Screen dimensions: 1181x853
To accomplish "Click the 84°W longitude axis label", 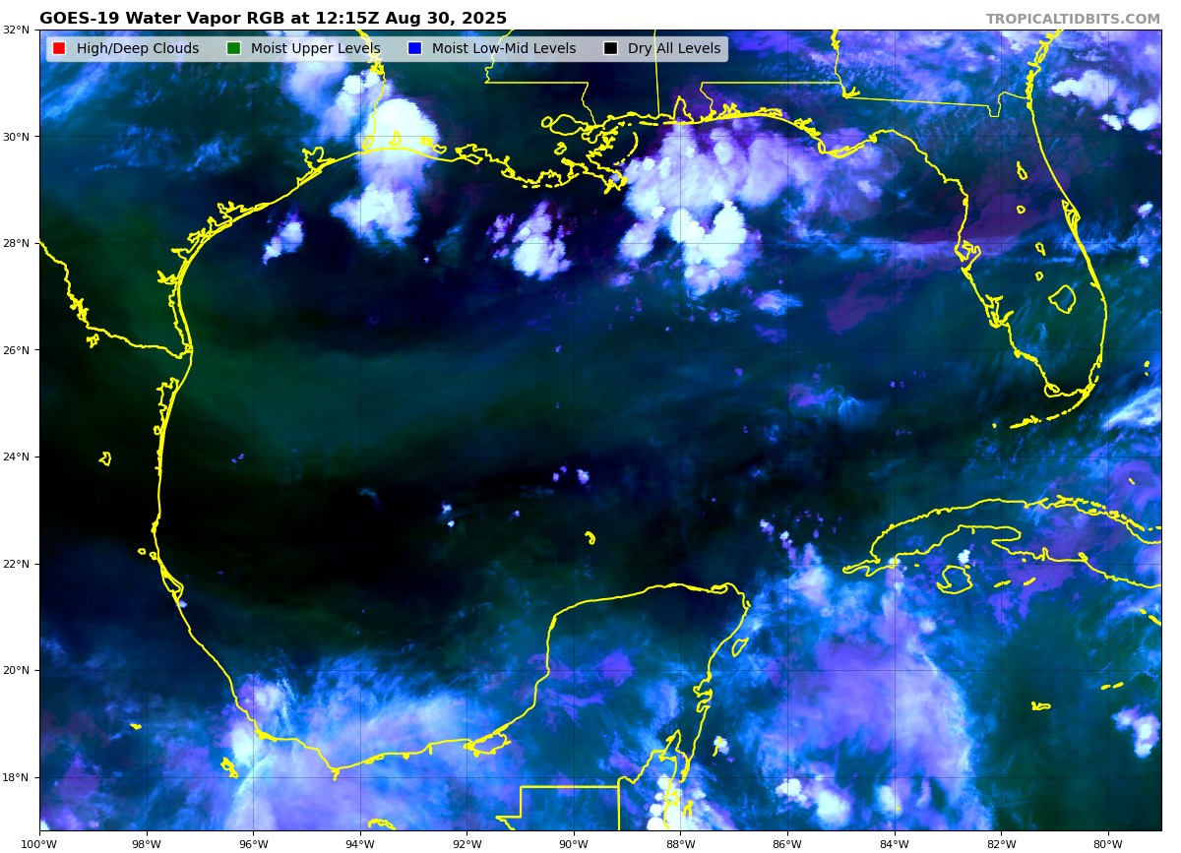I will click(x=895, y=843).
